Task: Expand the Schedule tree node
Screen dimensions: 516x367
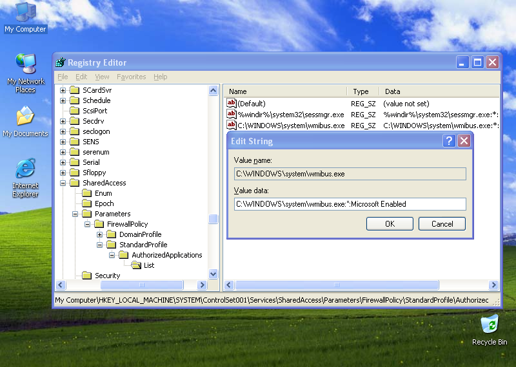Action: pos(63,100)
